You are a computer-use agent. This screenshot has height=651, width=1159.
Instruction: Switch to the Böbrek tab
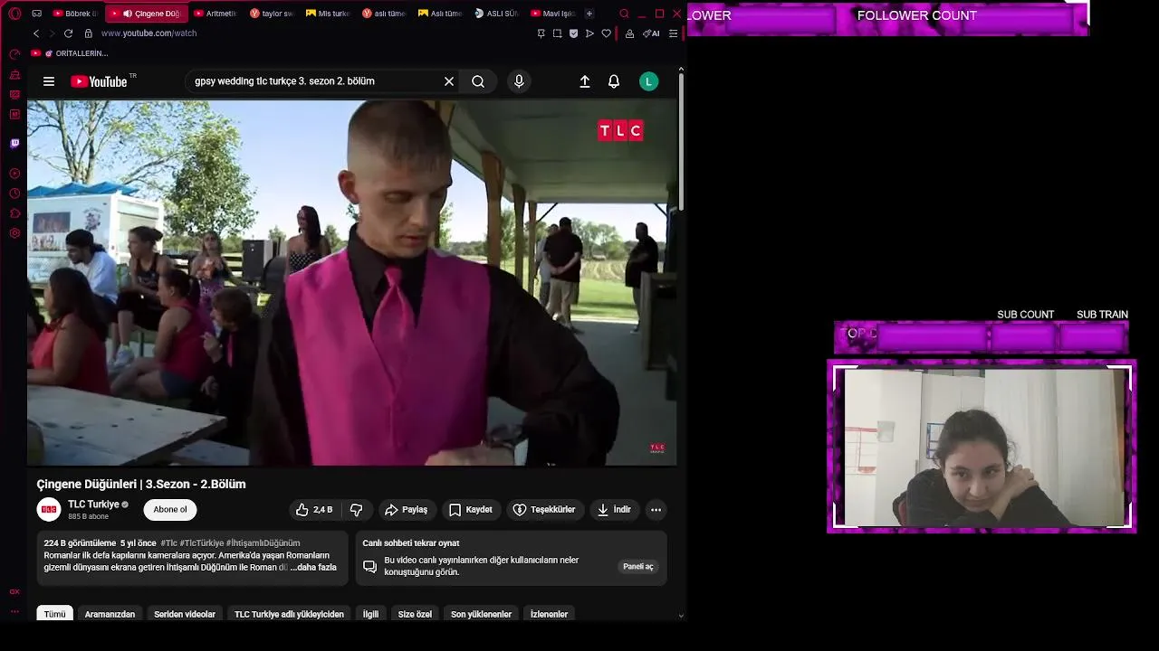click(76, 14)
